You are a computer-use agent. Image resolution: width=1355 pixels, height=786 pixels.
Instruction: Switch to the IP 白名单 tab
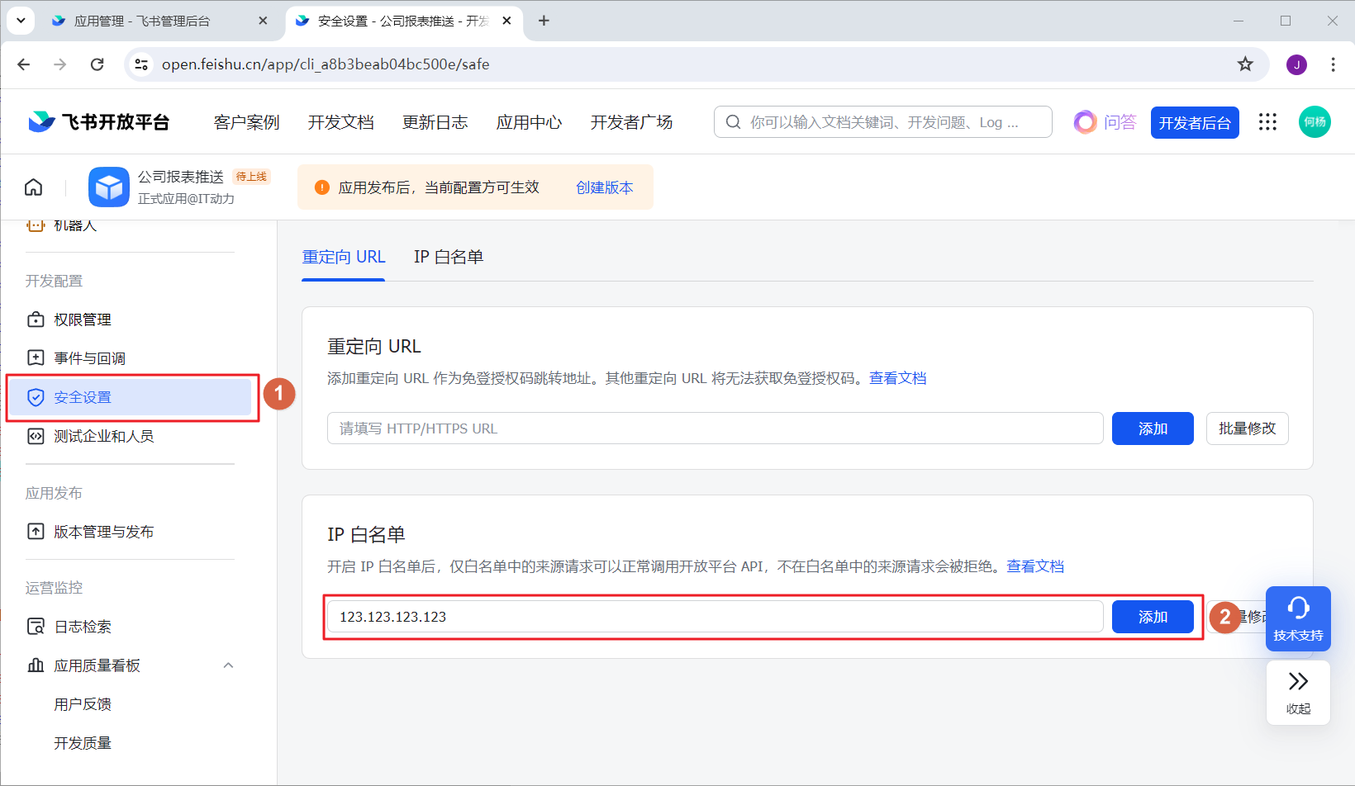pyautogui.click(x=448, y=257)
